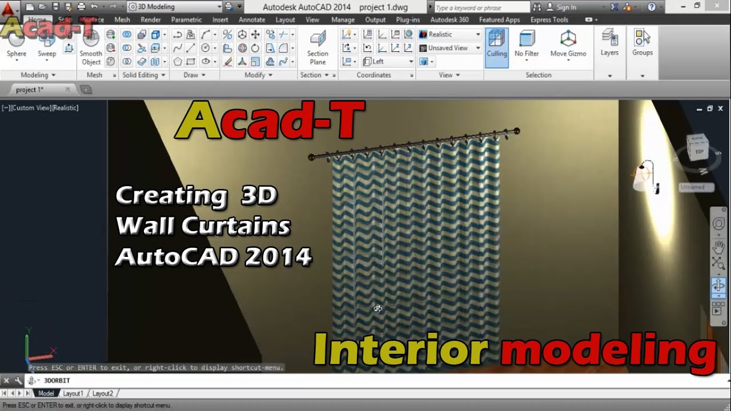Open the Insert ribbon tab
731x411 pixels.
(x=220, y=19)
